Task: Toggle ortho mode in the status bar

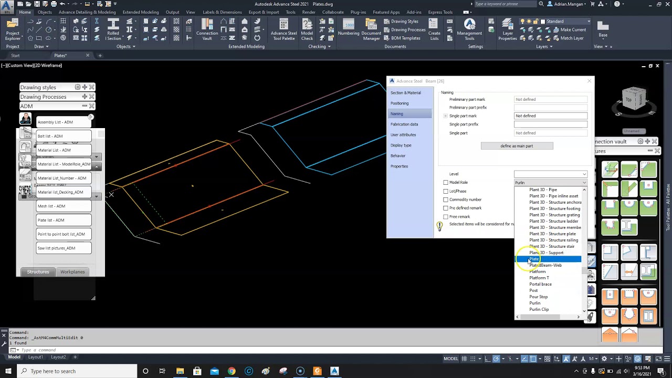Action: click(487, 359)
